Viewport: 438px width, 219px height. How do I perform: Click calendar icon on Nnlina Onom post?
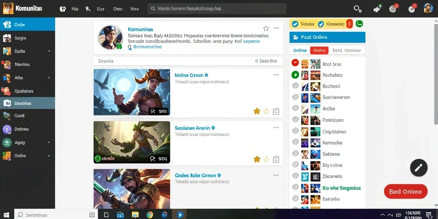click(x=276, y=111)
